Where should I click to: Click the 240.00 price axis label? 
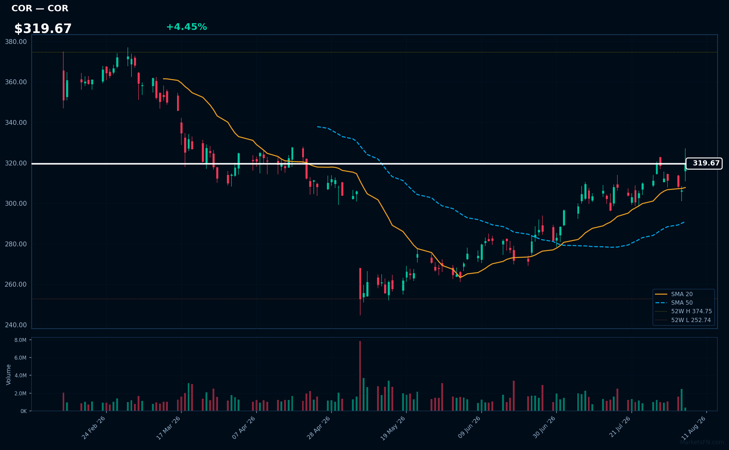point(16,325)
